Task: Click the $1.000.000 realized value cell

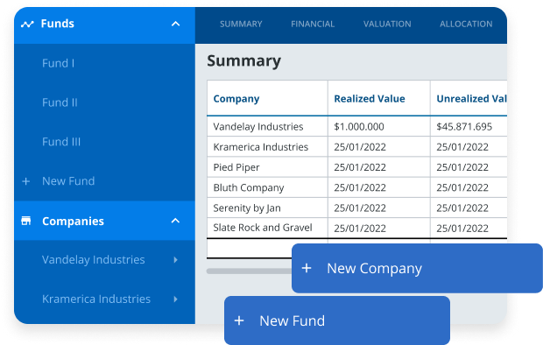Action: [x=379, y=126]
